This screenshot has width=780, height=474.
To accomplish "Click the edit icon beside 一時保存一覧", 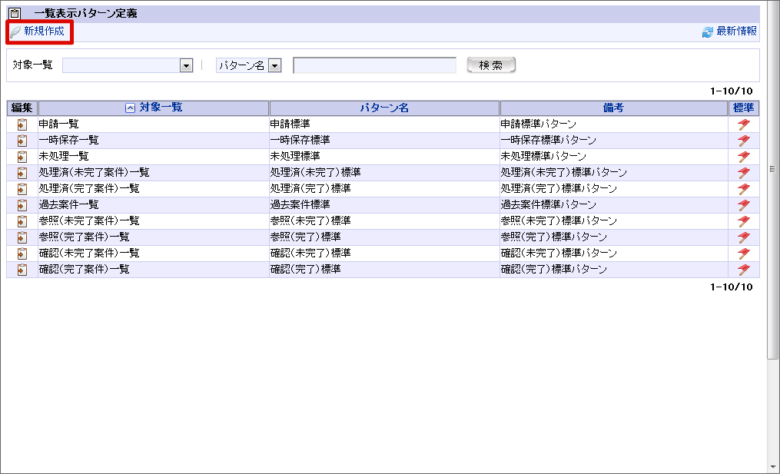I will tap(21, 140).
